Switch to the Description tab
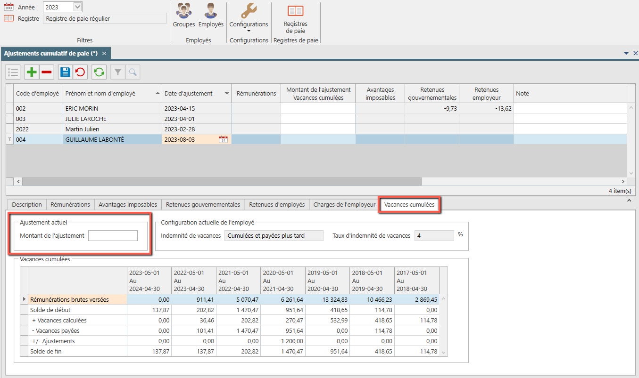The height and width of the screenshot is (378, 639). pos(27,205)
